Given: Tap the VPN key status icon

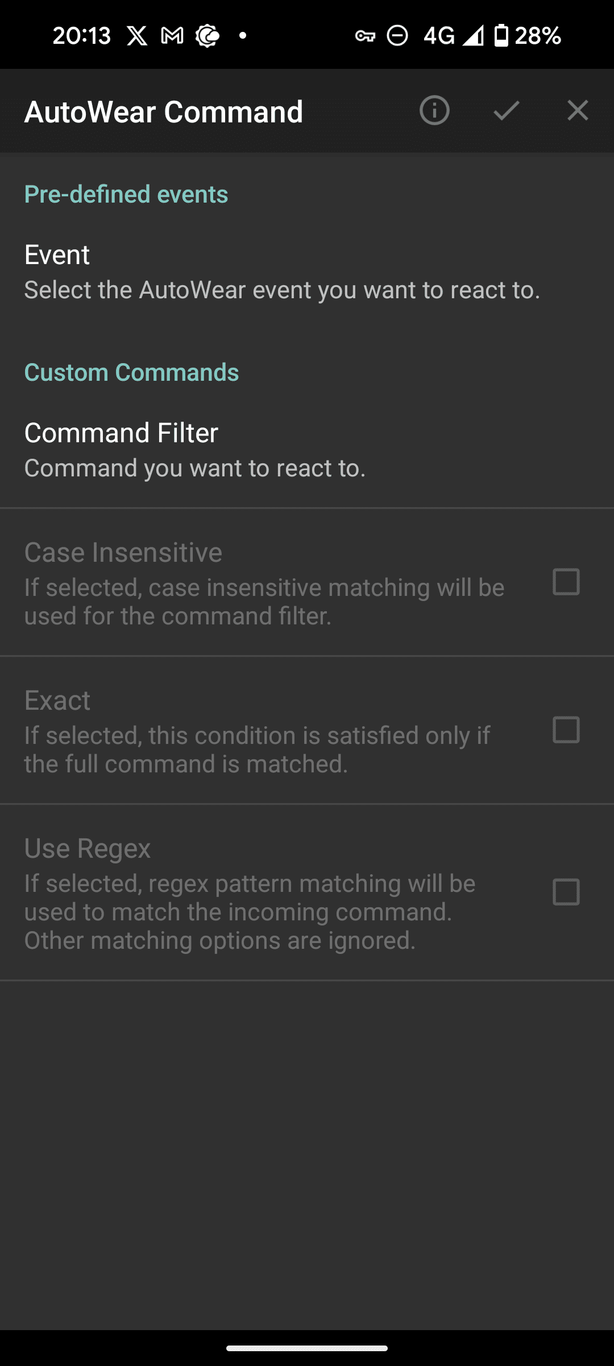Looking at the screenshot, I should pyautogui.click(x=365, y=36).
